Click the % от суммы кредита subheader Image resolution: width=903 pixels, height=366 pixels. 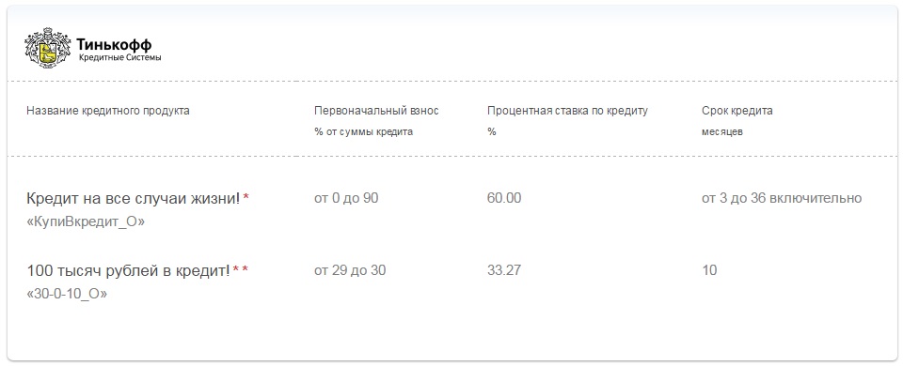tap(363, 131)
